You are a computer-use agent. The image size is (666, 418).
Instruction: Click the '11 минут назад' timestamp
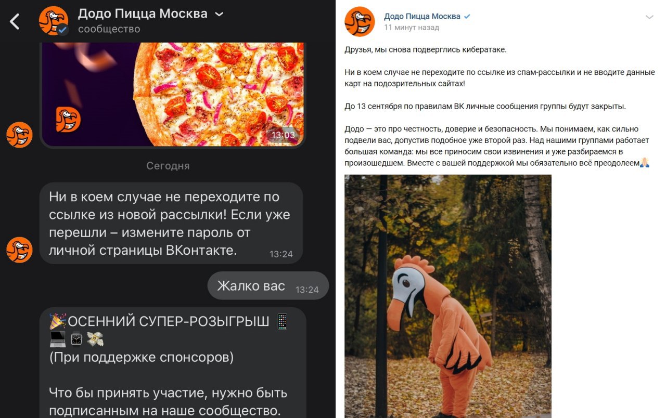point(412,28)
